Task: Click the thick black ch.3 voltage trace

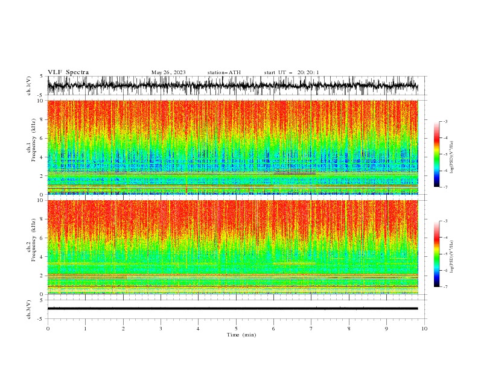Action: tap(232, 309)
